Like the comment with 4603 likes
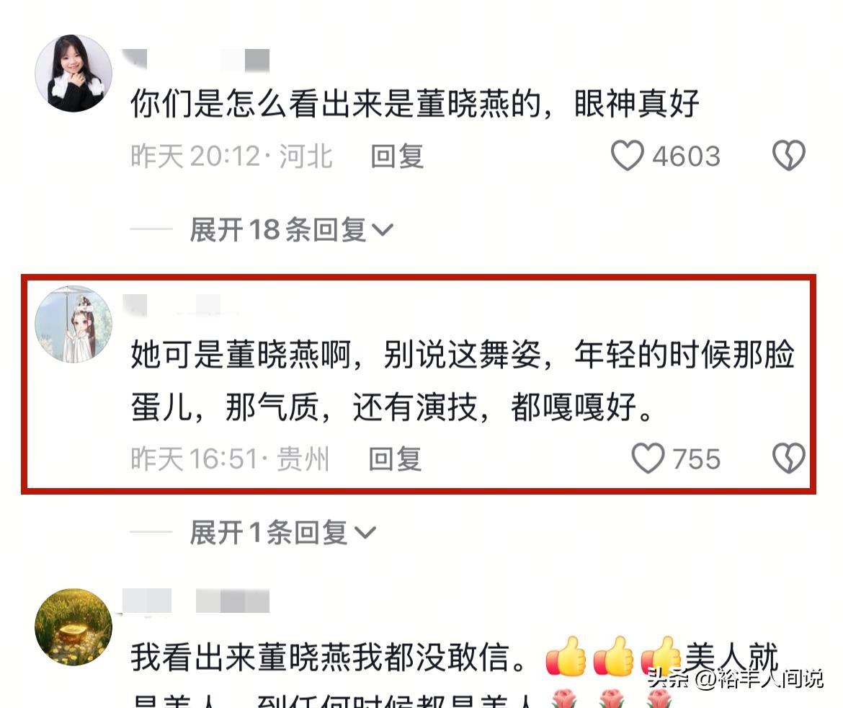The height and width of the screenshot is (708, 843). (x=627, y=156)
